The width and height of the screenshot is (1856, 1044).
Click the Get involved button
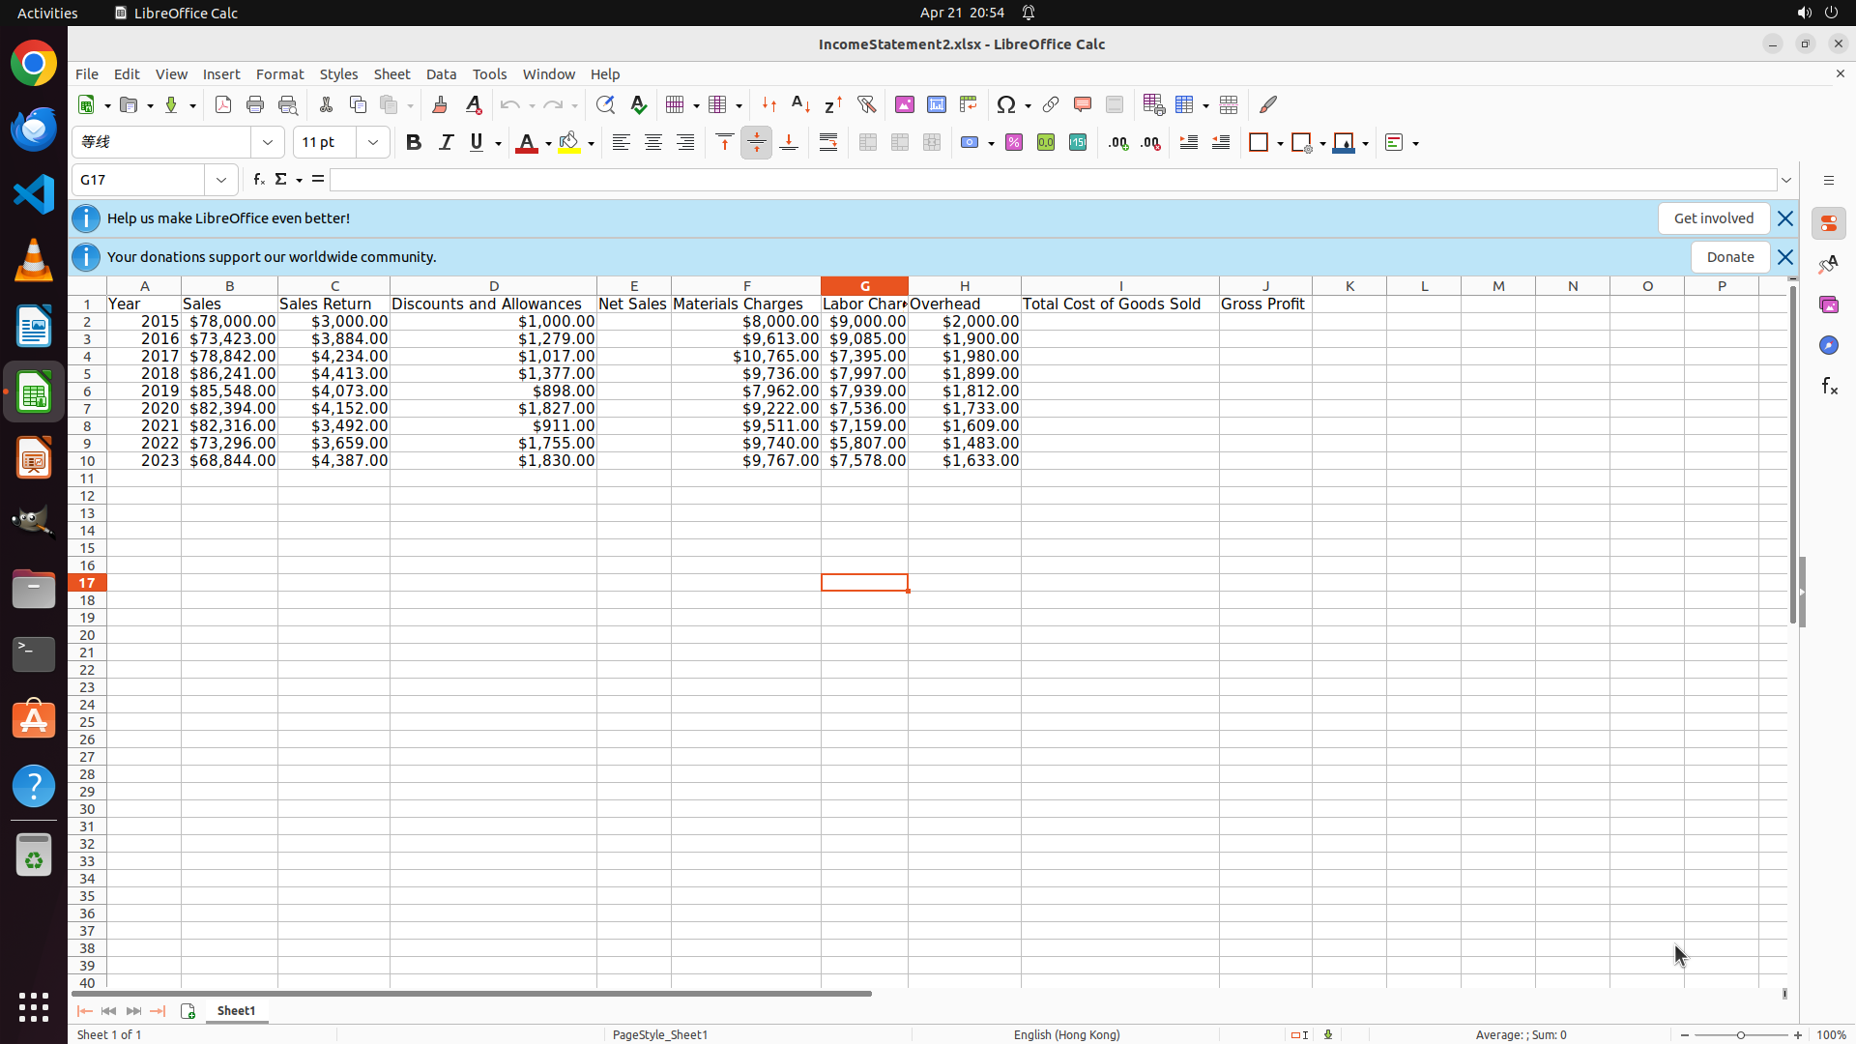[1713, 218]
